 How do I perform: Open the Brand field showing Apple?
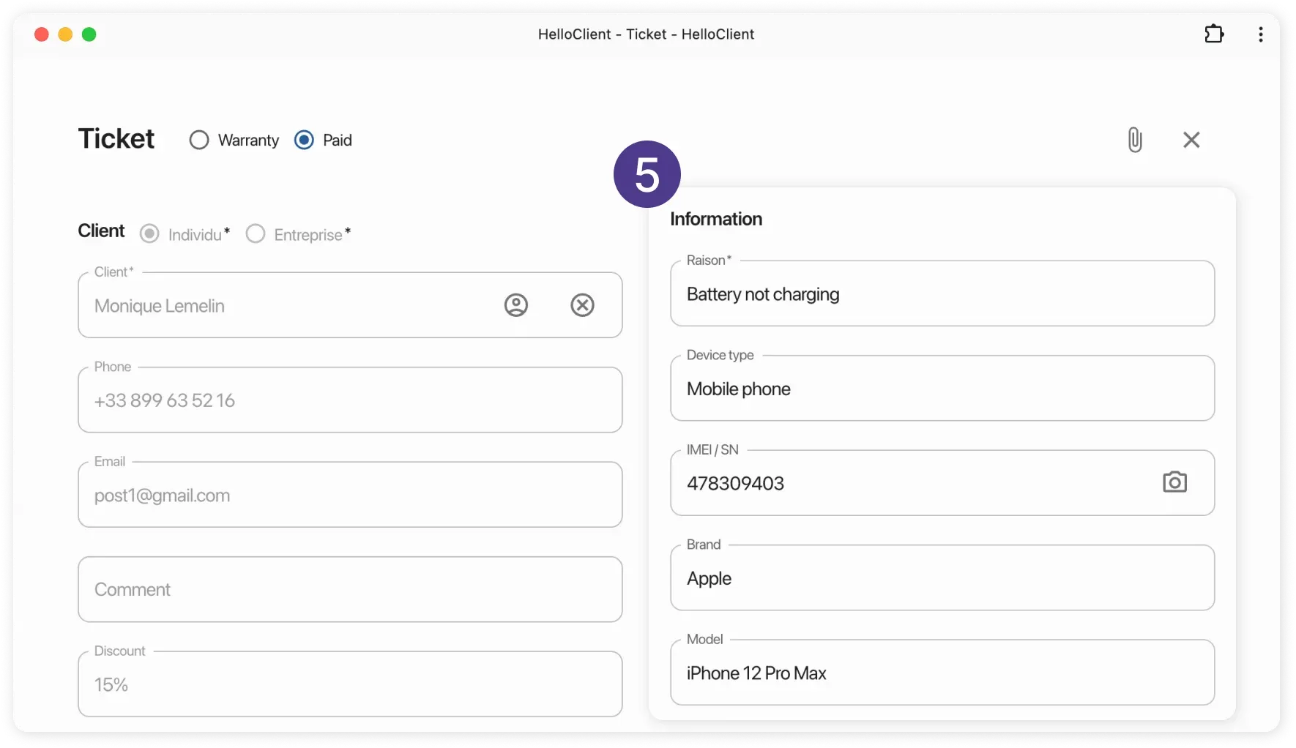942,578
